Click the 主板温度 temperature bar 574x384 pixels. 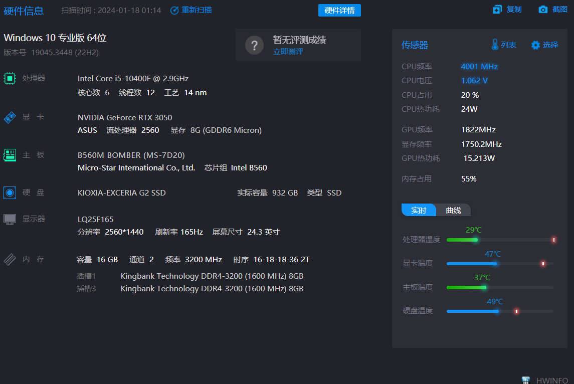(x=500, y=287)
